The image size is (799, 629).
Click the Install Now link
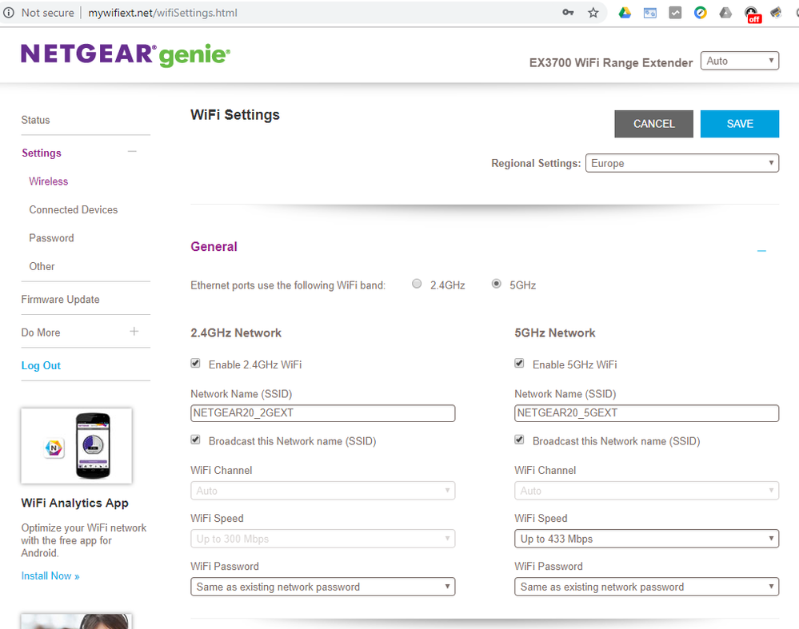tap(50, 576)
